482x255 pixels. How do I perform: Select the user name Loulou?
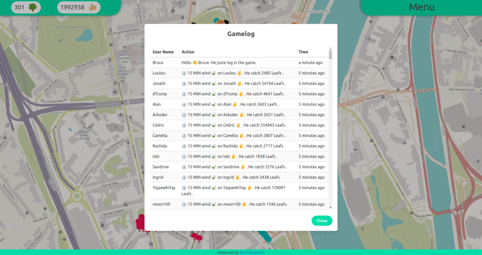pyautogui.click(x=159, y=73)
